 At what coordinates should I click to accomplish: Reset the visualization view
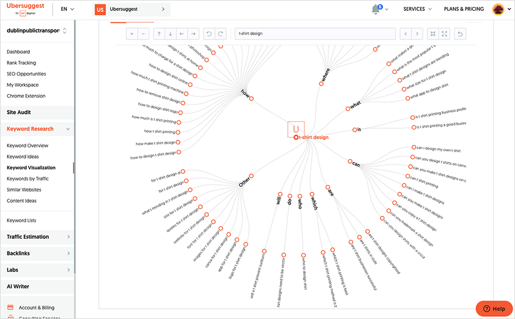click(x=460, y=34)
